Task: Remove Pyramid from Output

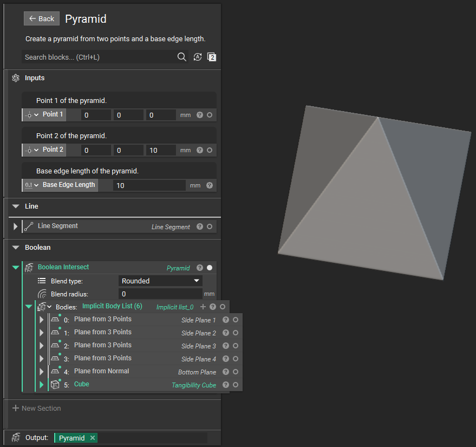Action: [93, 438]
